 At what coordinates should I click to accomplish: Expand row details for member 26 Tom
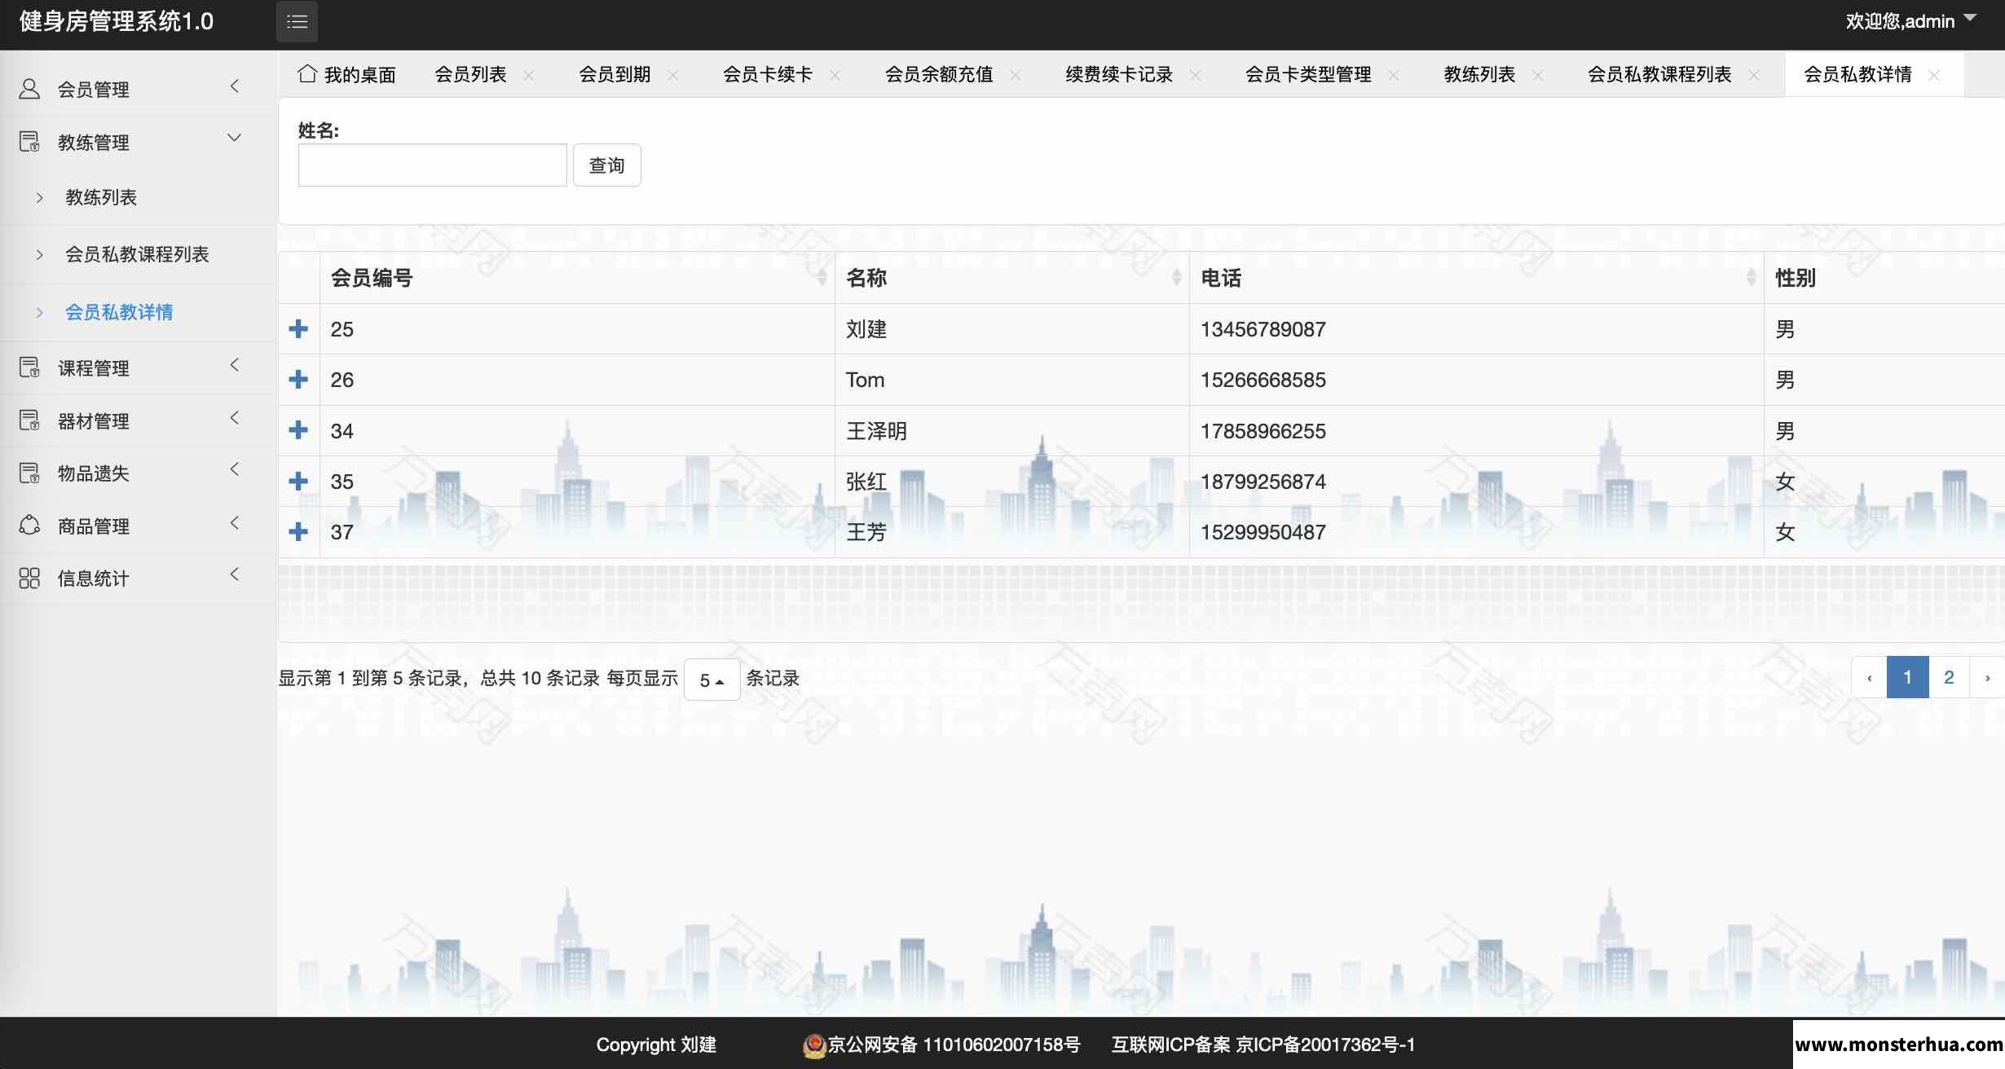point(298,379)
